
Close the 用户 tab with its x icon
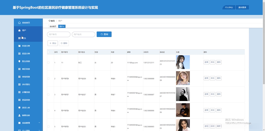(63, 26)
